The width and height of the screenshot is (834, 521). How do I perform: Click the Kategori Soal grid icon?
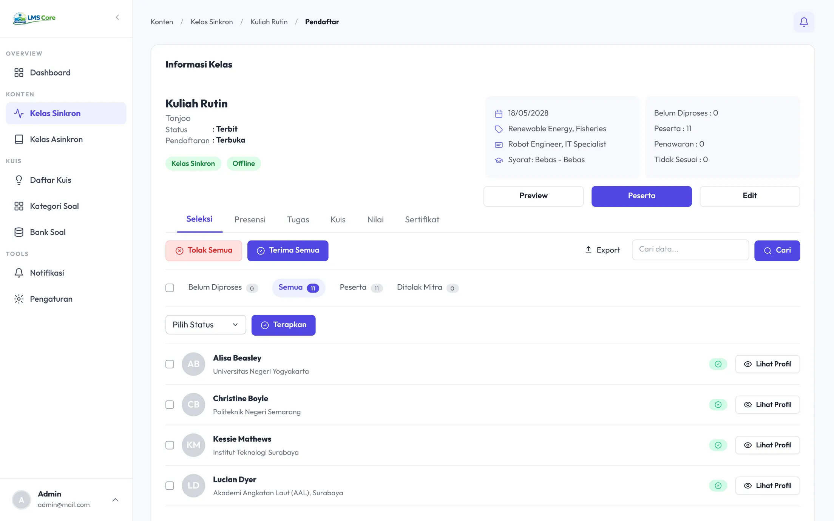[x=19, y=206]
